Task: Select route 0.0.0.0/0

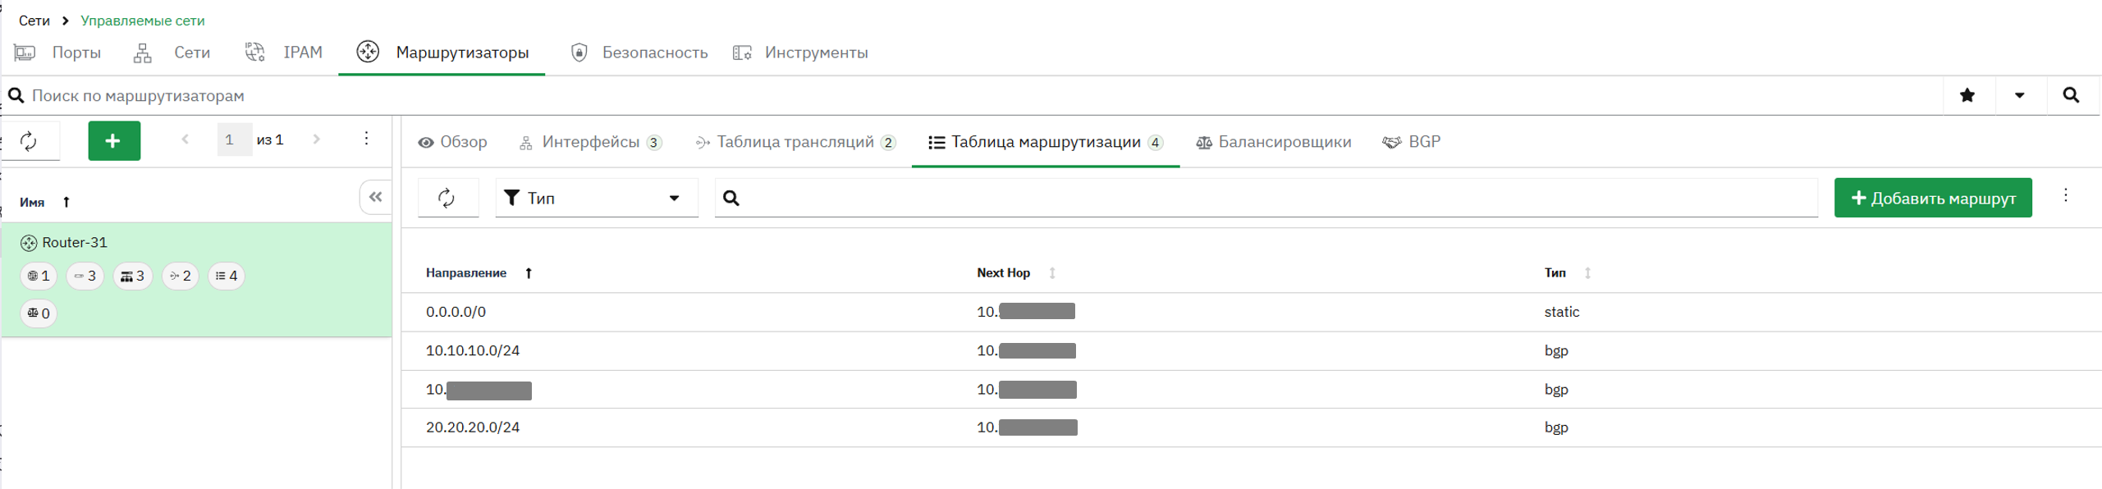Action: point(456,312)
